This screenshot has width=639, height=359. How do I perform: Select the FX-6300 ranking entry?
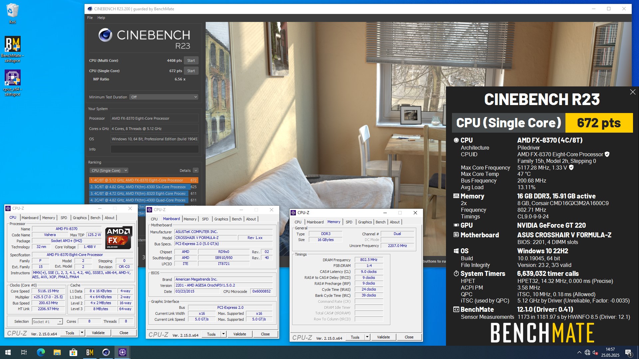143,187
